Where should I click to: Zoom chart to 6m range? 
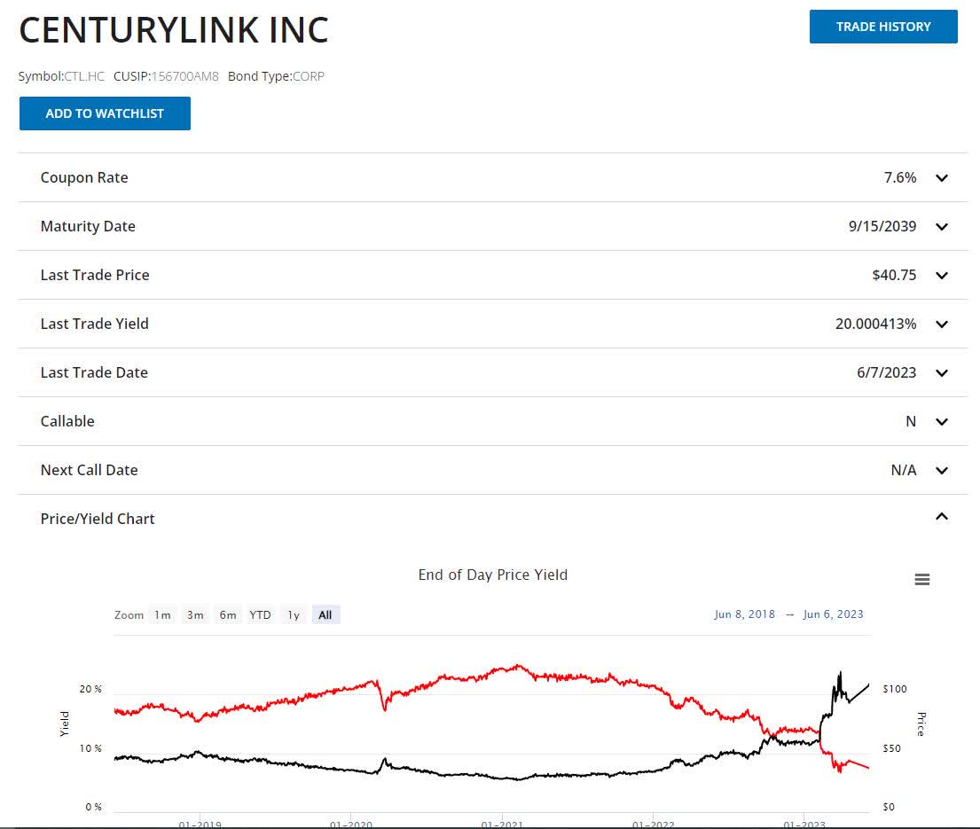coord(228,614)
